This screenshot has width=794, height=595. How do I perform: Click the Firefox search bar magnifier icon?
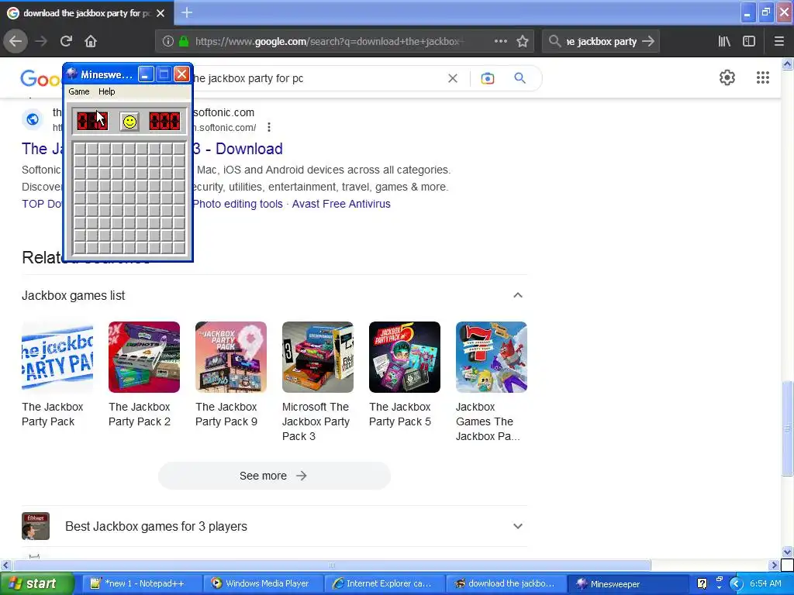click(x=555, y=42)
